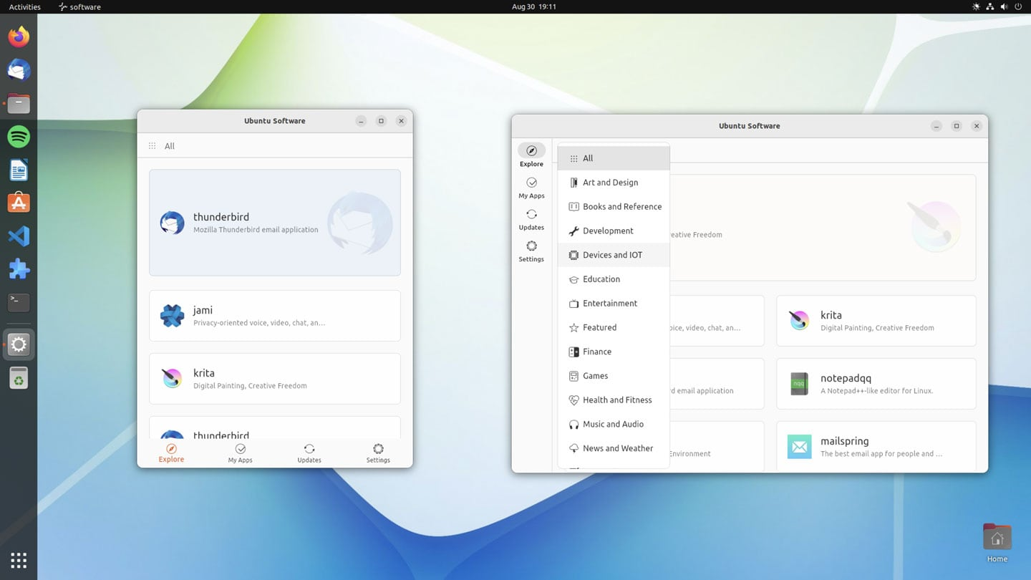This screenshot has width=1031, height=580.
Task: Switch to Updates tab in bottom bar
Action: (309, 453)
